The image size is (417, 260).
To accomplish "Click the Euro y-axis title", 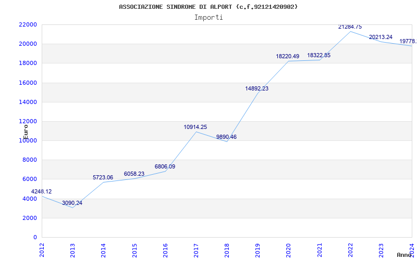I will (26, 132).
